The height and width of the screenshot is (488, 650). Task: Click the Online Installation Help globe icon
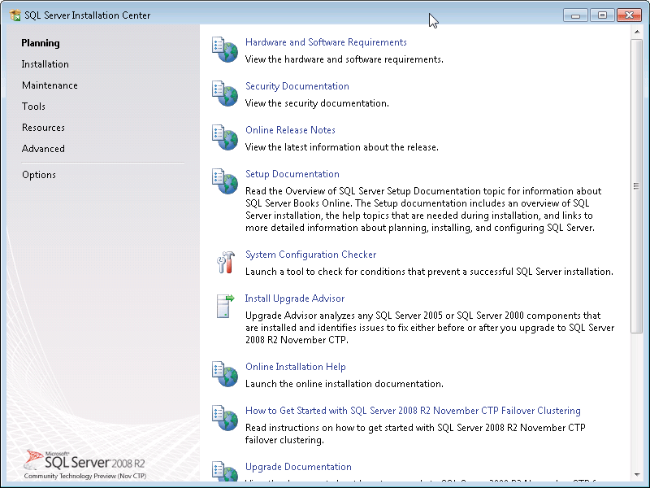click(224, 374)
